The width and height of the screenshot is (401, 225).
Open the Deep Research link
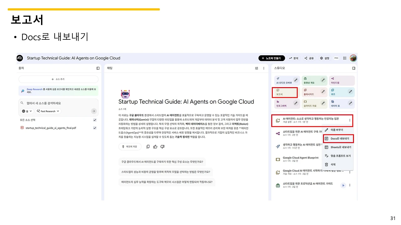point(34,89)
